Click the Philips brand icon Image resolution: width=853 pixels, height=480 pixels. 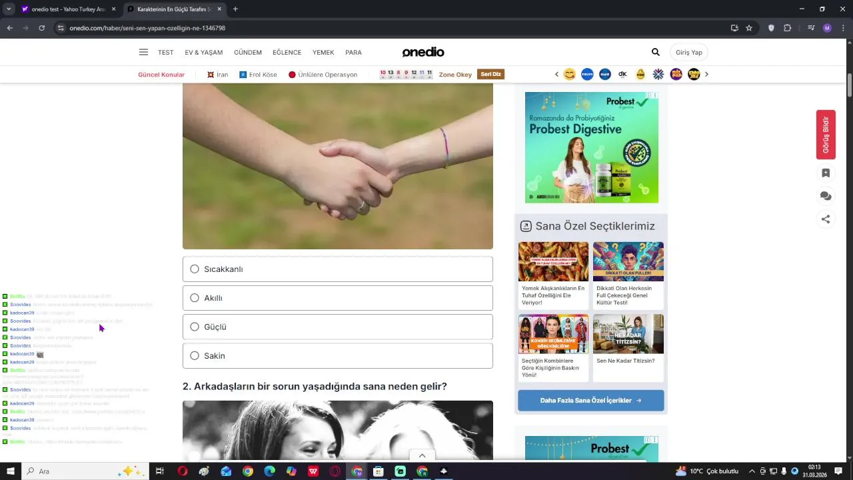[587, 74]
